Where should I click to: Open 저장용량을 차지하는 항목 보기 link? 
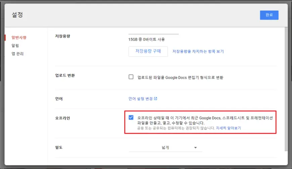click(x=198, y=51)
